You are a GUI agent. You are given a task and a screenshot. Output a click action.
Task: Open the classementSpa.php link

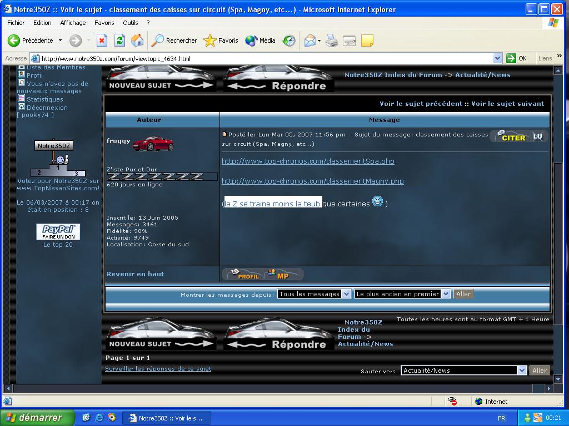coord(308,161)
